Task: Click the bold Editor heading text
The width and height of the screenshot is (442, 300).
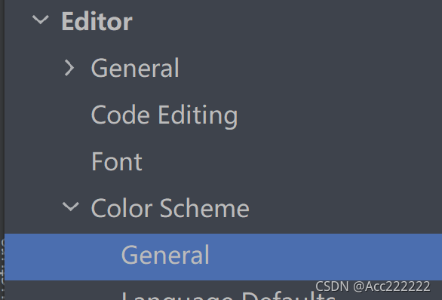Action: tap(97, 21)
